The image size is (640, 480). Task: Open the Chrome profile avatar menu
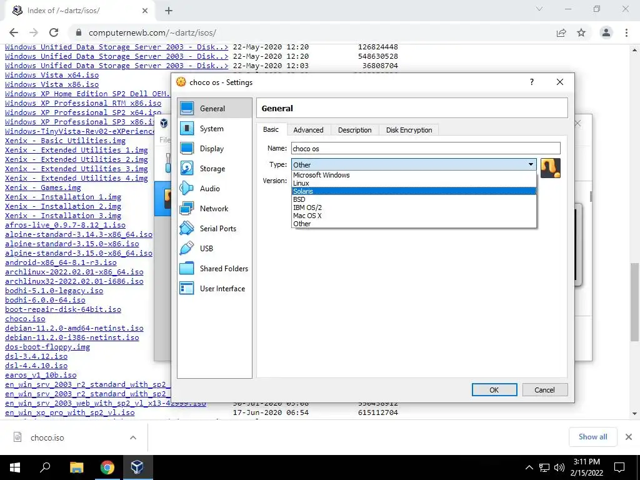pyautogui.click(x=606, y=32)
